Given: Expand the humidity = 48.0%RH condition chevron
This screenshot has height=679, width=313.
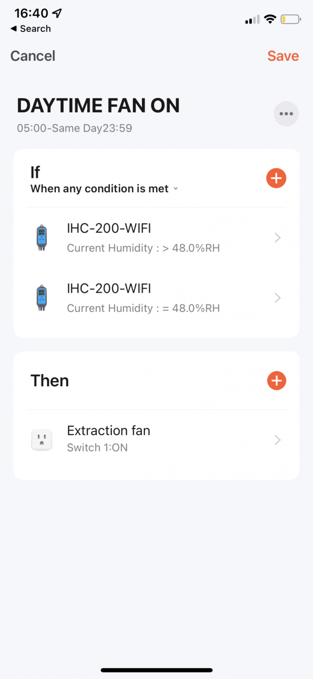Looking at the screenshot, I should point(277,298).
